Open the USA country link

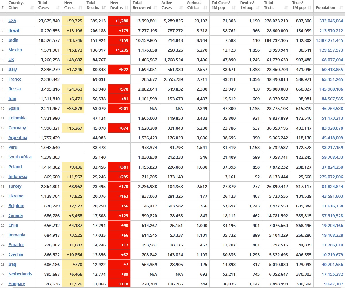[x=12, y=21]
